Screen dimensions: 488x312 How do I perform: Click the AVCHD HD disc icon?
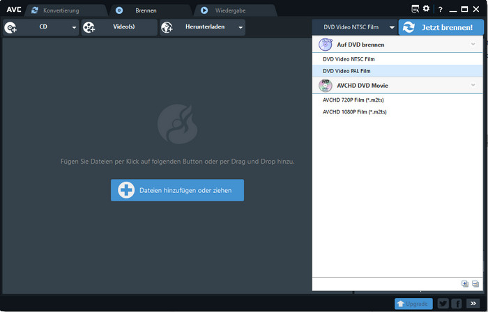pos(326,86)
